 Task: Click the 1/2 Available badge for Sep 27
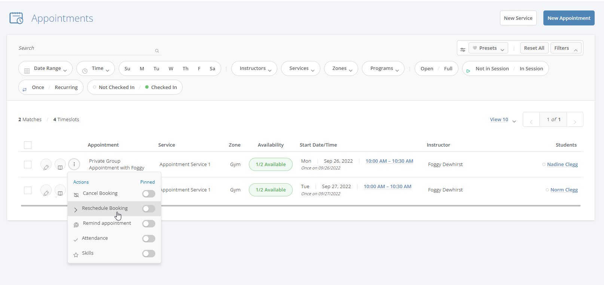pyautogui.click(x=271, y=190)
